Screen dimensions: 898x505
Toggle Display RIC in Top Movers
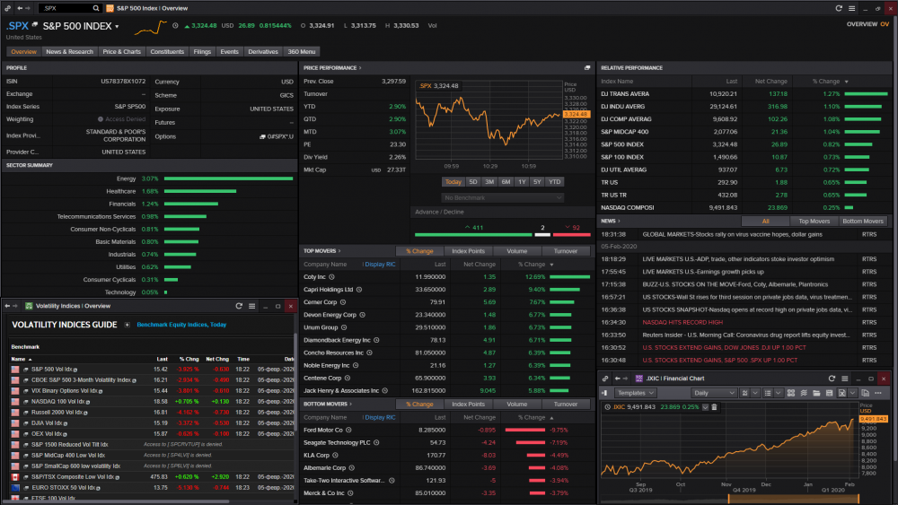(x=380, y=265)
